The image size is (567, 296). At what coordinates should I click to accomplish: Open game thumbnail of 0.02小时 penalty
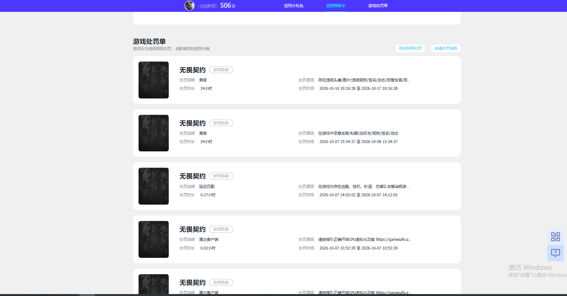pos(154,239)
